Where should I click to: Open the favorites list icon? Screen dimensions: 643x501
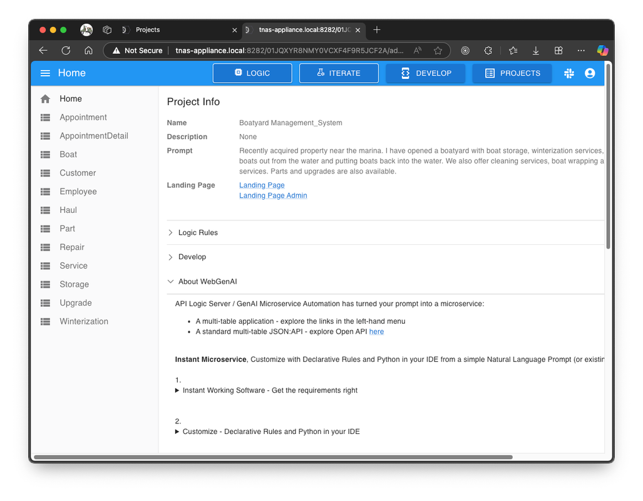point(513,51)
